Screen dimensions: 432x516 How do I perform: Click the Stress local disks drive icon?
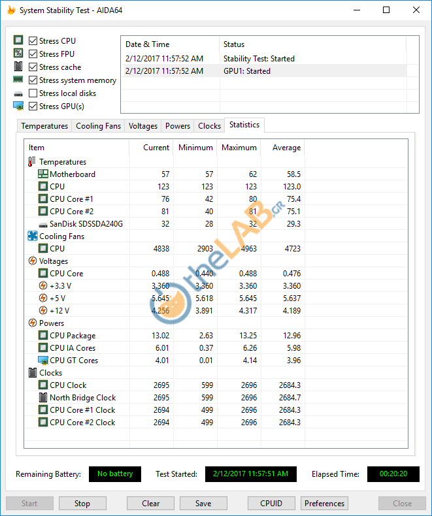[18, 94]
